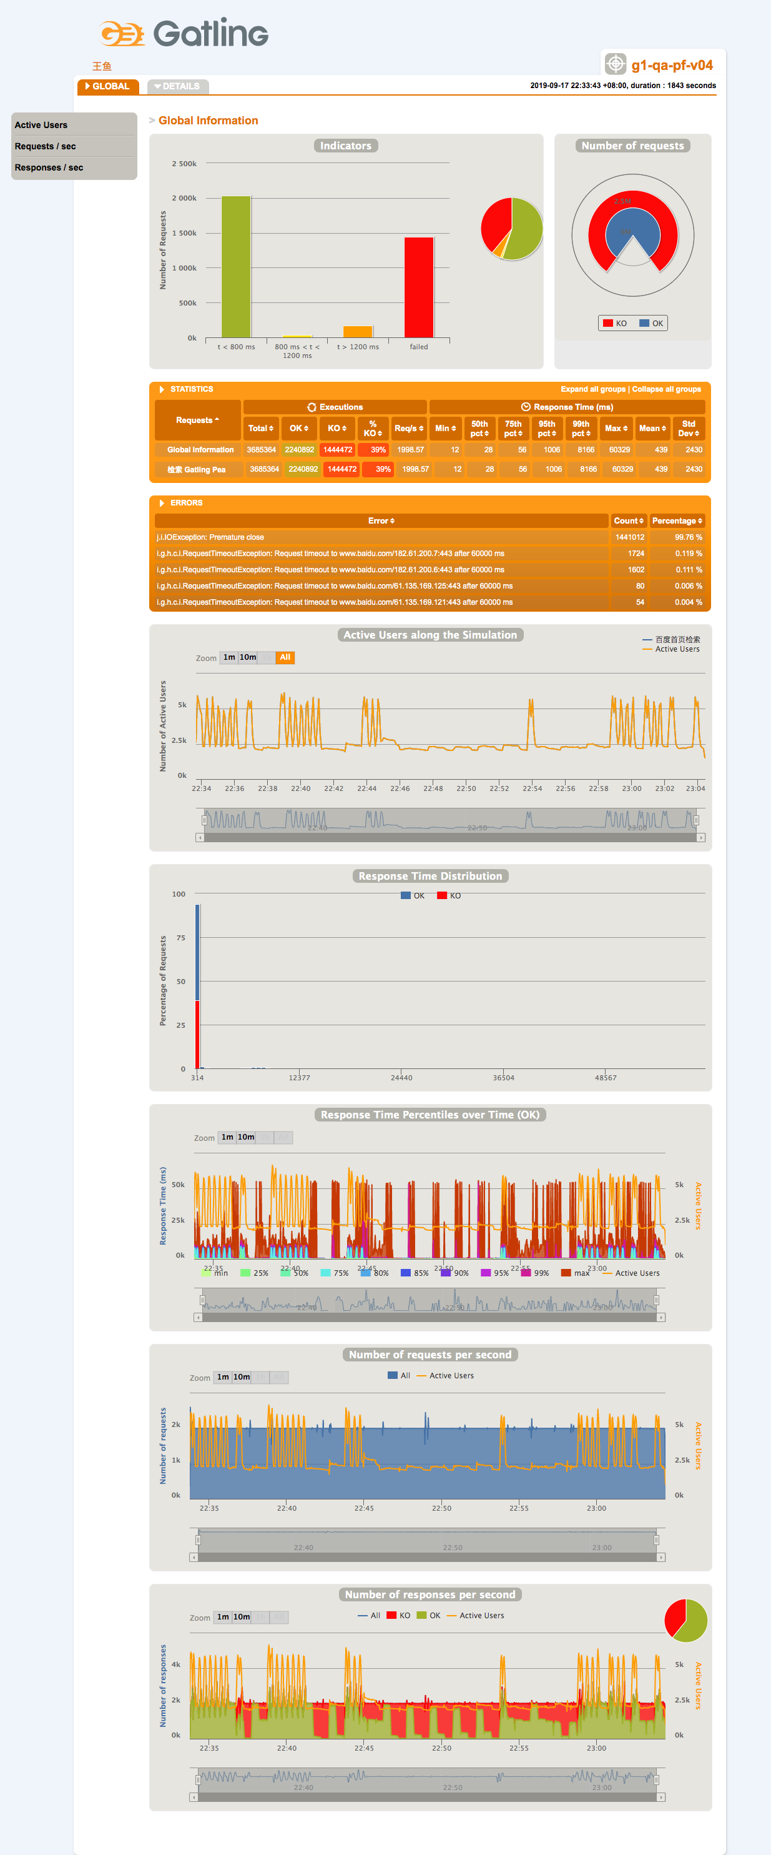Click right scroll arrow under Active Users navigator
Viewport: 771px width, 1855px height.
[x=701, y=837]
